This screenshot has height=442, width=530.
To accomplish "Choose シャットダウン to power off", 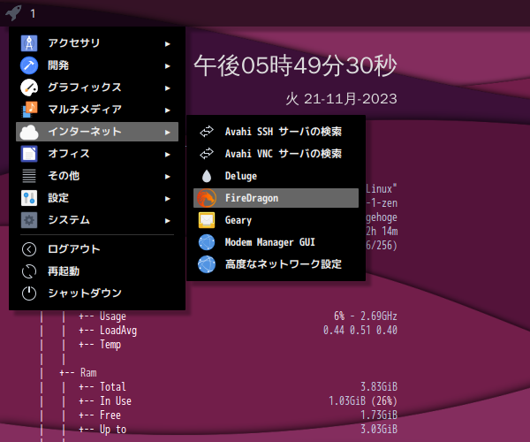I will (x=97, y=293).
